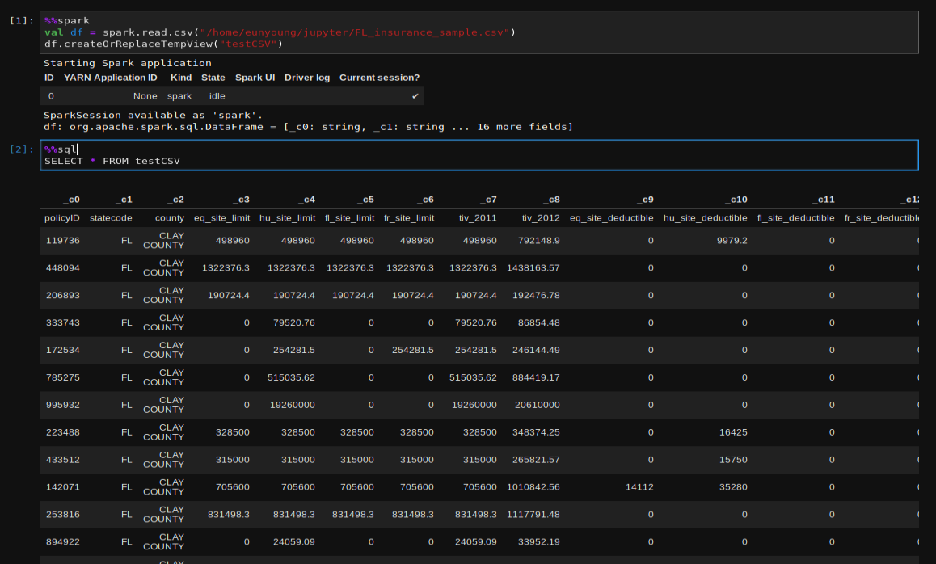Click the value 14112
Image resolution: width=936 pixels, height=564 pixels.
(639, 487)
